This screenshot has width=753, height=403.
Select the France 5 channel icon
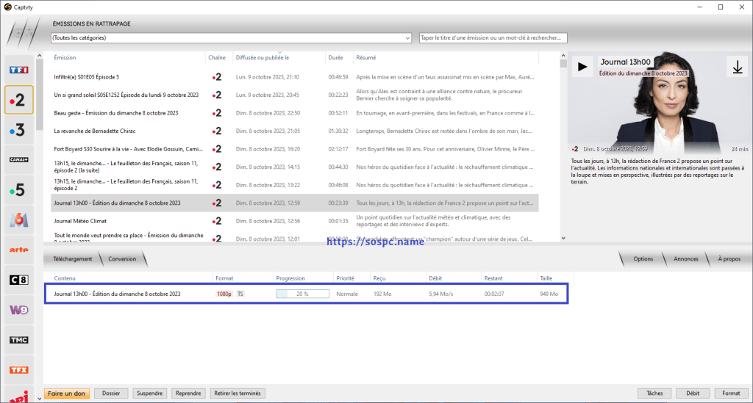[19, 190]
